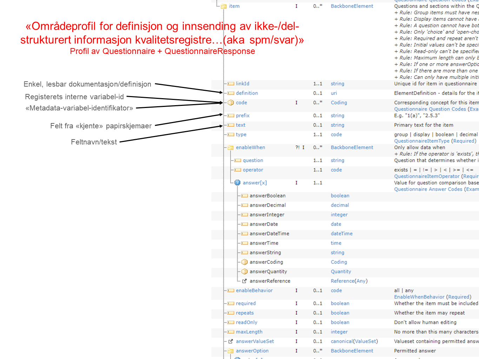Click the description 'Primary text for the item'

(424, 125)
